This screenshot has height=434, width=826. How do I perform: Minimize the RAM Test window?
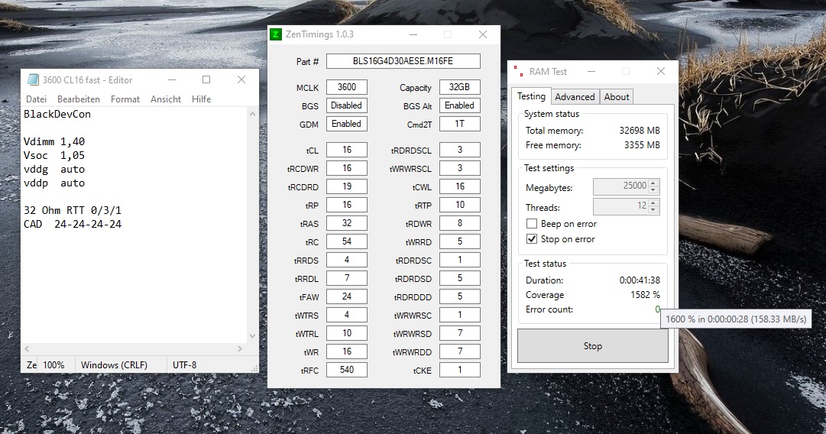point(591,71)
